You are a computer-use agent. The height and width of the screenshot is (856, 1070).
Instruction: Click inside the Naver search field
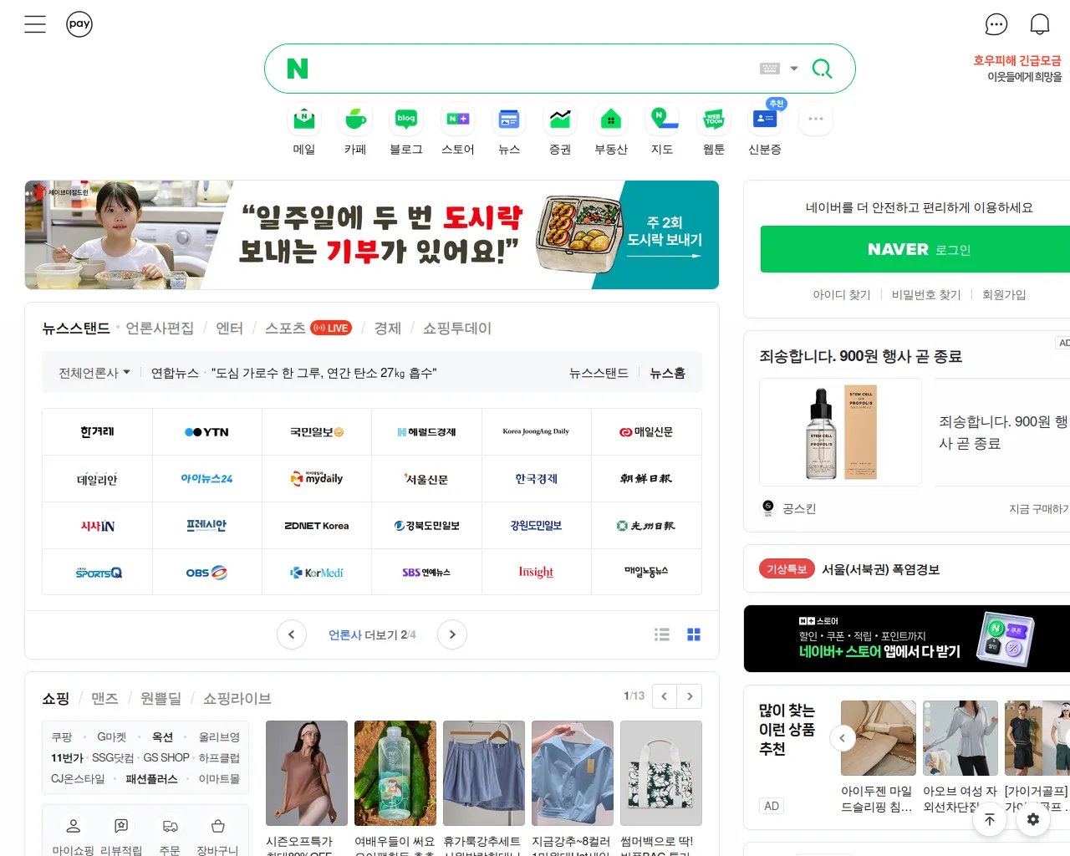tap(535, 68)
